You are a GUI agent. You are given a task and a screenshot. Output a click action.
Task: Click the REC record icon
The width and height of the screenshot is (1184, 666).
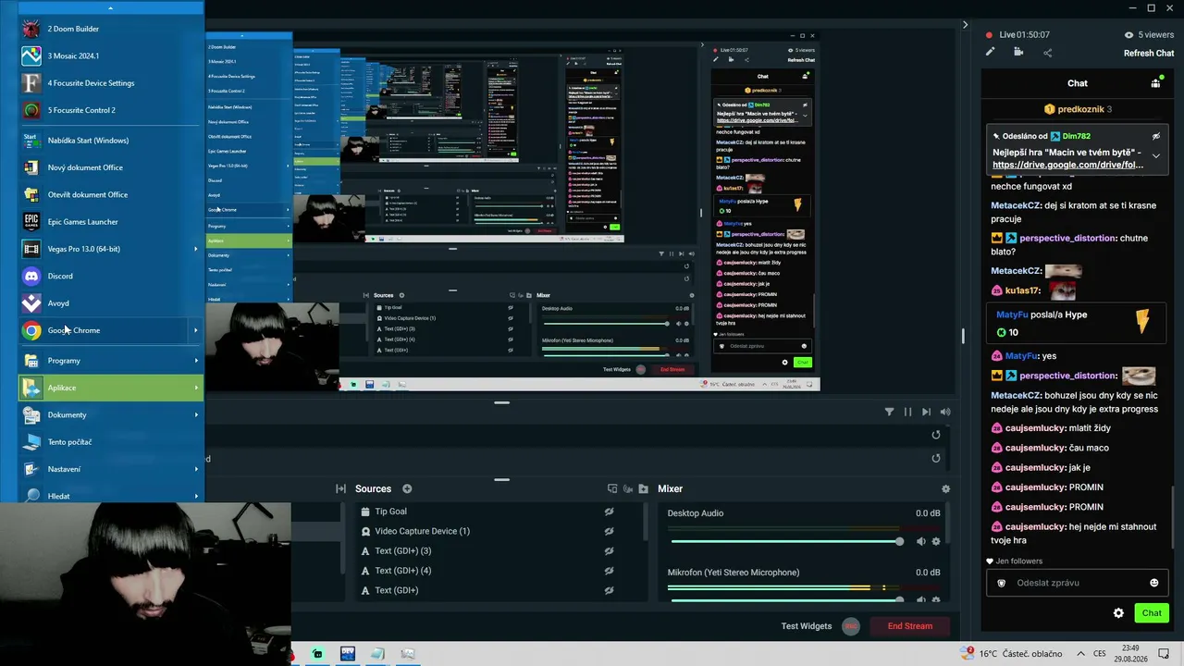tap(851, 626)
